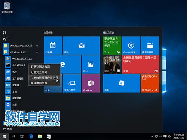
Task: Open the Calendar tile
Action: click(53, 45)
